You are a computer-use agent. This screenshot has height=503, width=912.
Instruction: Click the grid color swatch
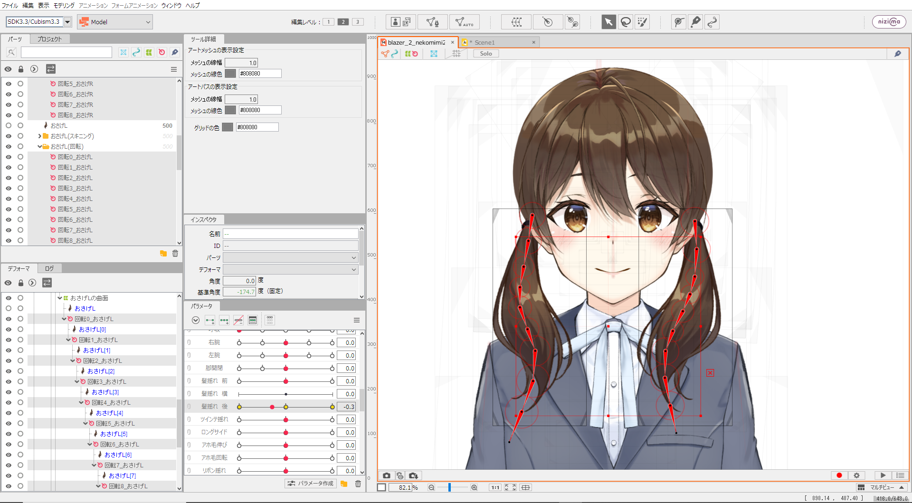[x=228, y=127]
